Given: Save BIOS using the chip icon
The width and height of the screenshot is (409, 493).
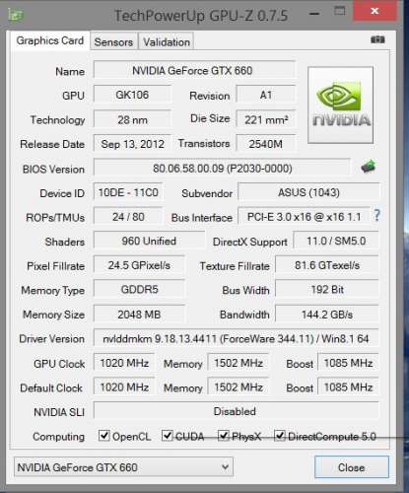Looking at the screenshot, I should [x=369, y=167].
